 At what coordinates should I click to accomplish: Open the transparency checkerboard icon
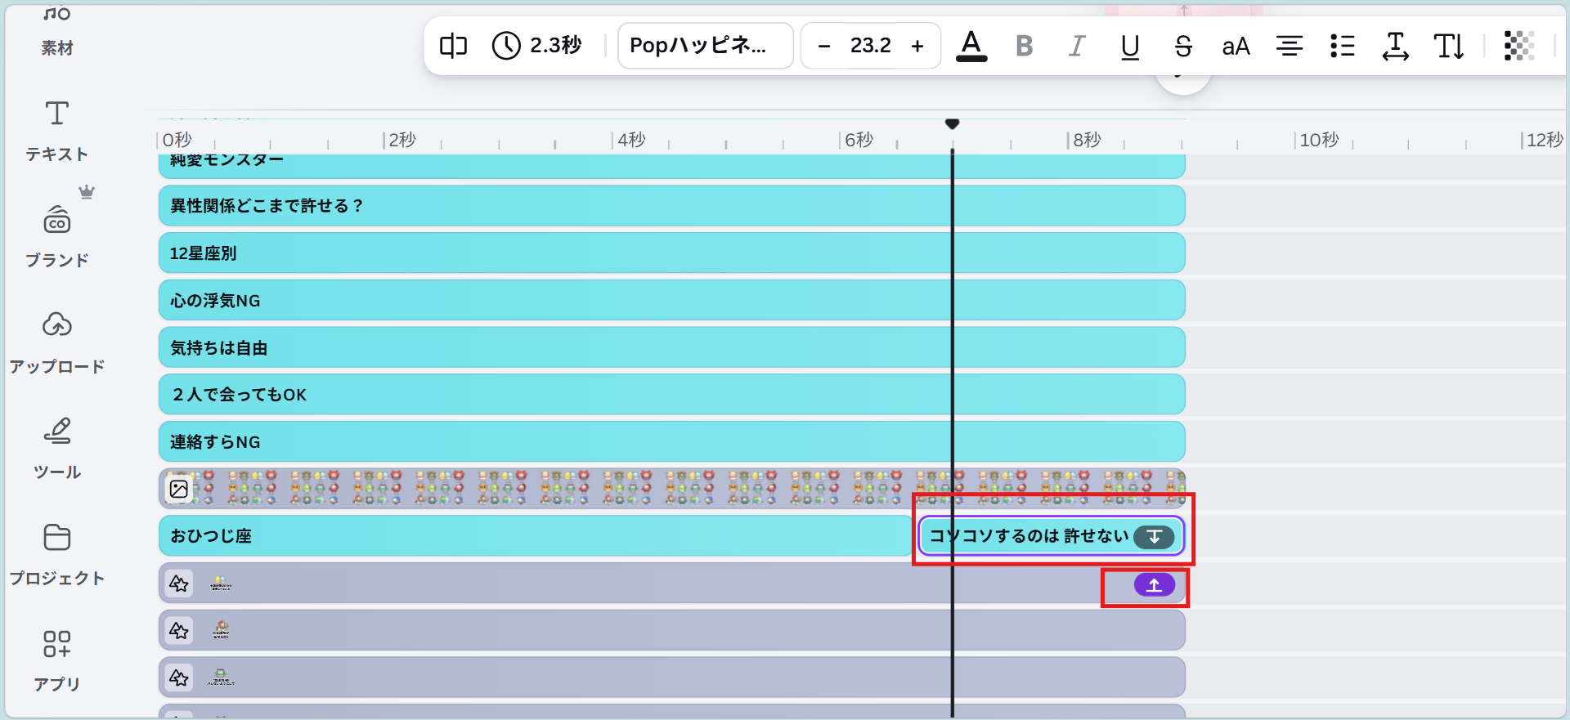point(1518,46)
